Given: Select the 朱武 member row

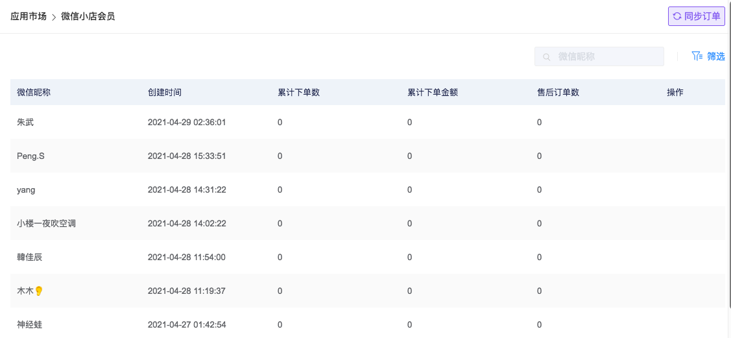Looking at the screenshot, I should point(367,122).
